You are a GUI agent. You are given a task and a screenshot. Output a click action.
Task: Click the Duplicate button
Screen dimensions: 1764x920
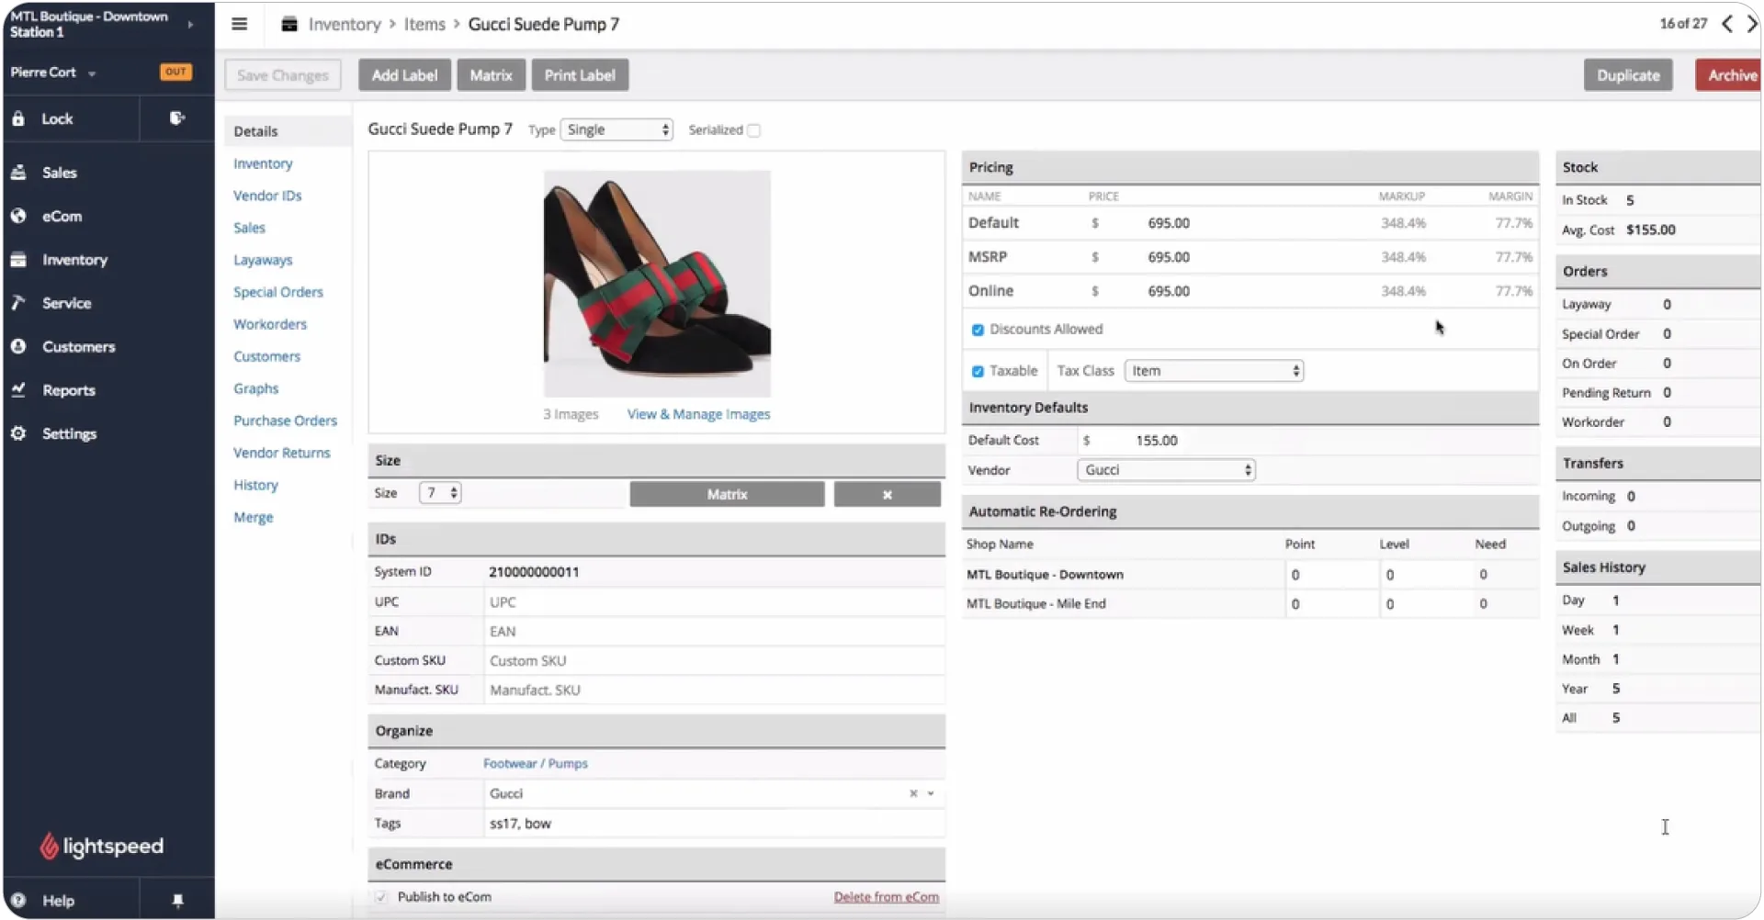(x=1628, y=75)
